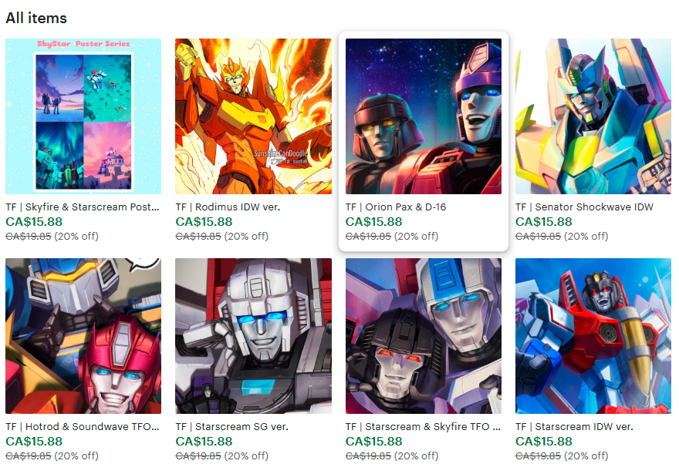
Task: Click the CA$15.88 price under Starscream SG ver.
Action: click(204, 442)
